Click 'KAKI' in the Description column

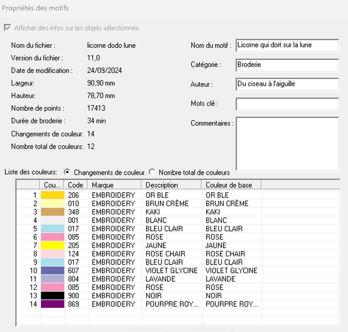[153, 212]
